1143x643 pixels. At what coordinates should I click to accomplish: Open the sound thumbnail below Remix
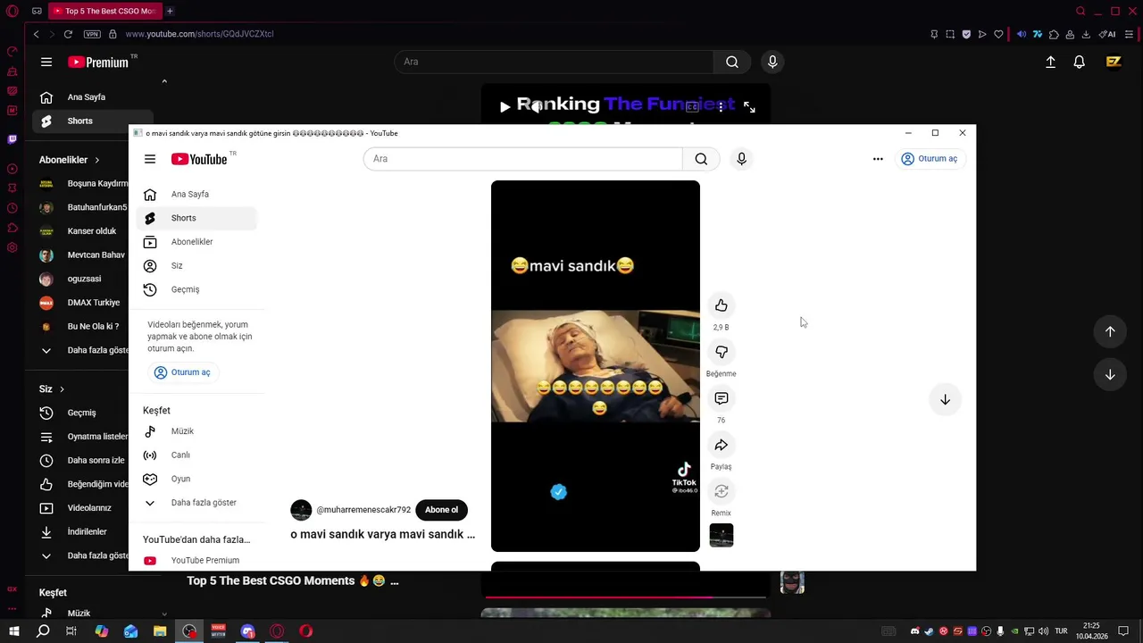click(721, 535)
